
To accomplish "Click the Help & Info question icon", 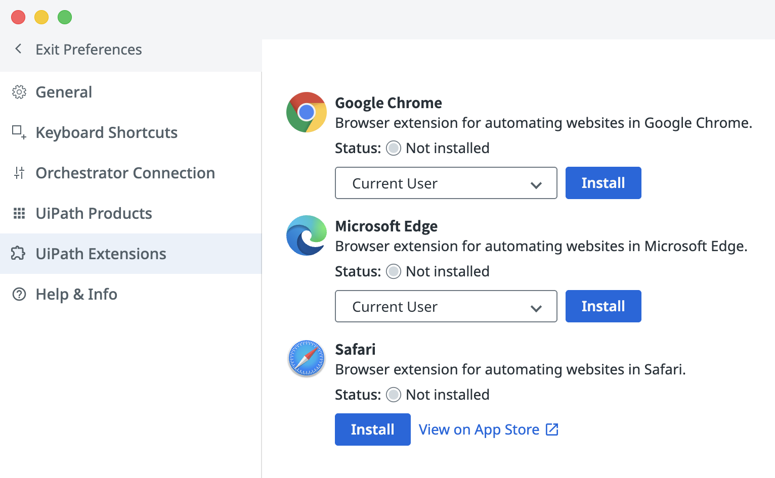I will pos(19,294).
